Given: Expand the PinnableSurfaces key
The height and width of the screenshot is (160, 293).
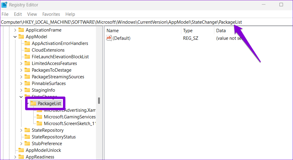Looking at the screenshot, I should click(x=21, y=83).
